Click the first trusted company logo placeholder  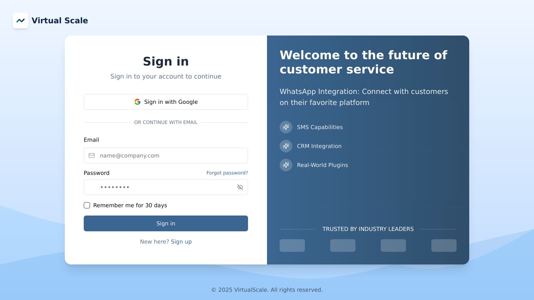(292, 246)
